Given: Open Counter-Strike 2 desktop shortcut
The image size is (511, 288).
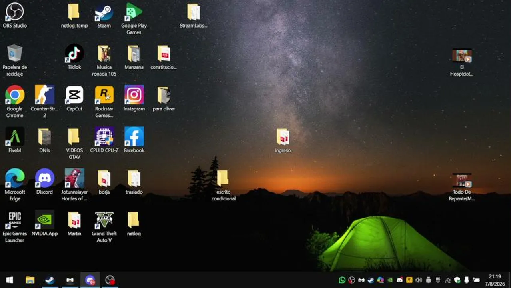Looking at the screenshot, I should click(44, 102).
